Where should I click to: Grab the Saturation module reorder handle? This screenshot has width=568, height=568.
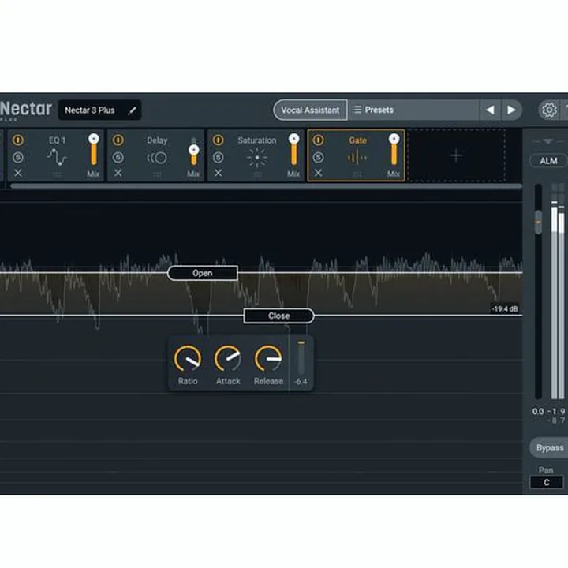coord(257,174)
